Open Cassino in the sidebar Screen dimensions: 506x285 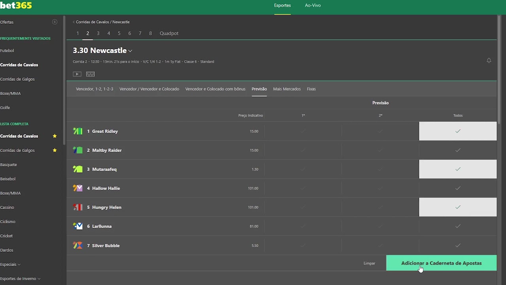[x=7, y=207]
